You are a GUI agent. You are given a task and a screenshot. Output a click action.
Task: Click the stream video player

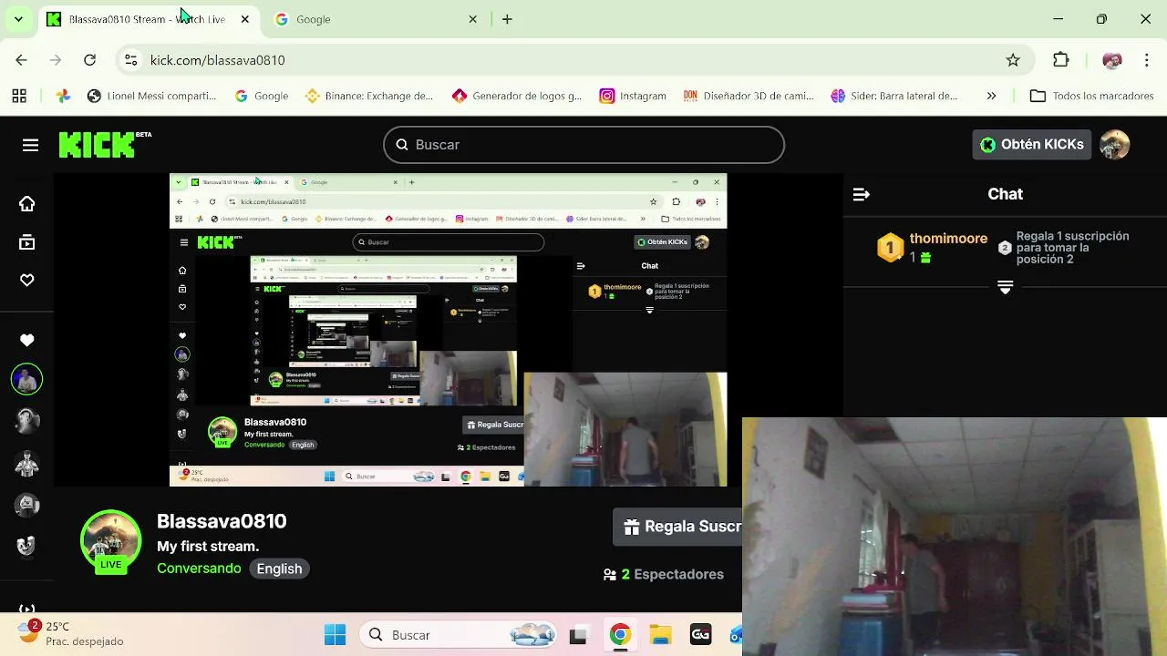pos(449,330)
